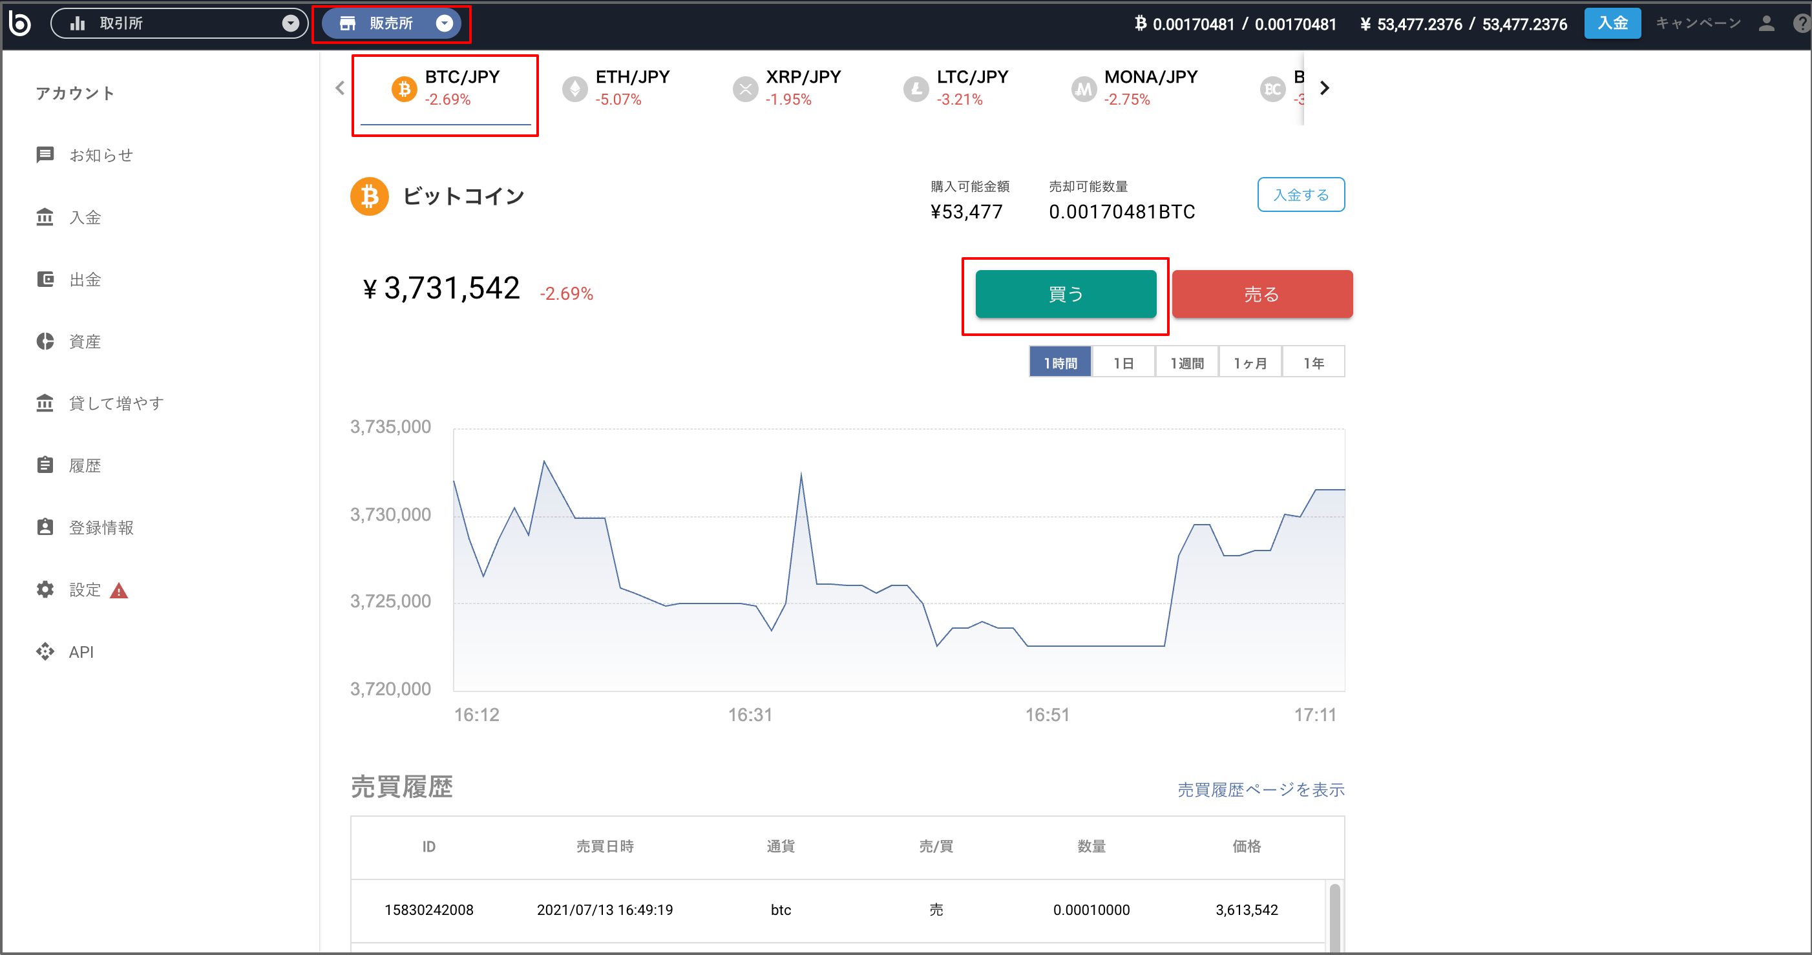This screenshot has width=1812, height=955.
Task: Click the help question mark icon
Action: [x=1802, y=23]
